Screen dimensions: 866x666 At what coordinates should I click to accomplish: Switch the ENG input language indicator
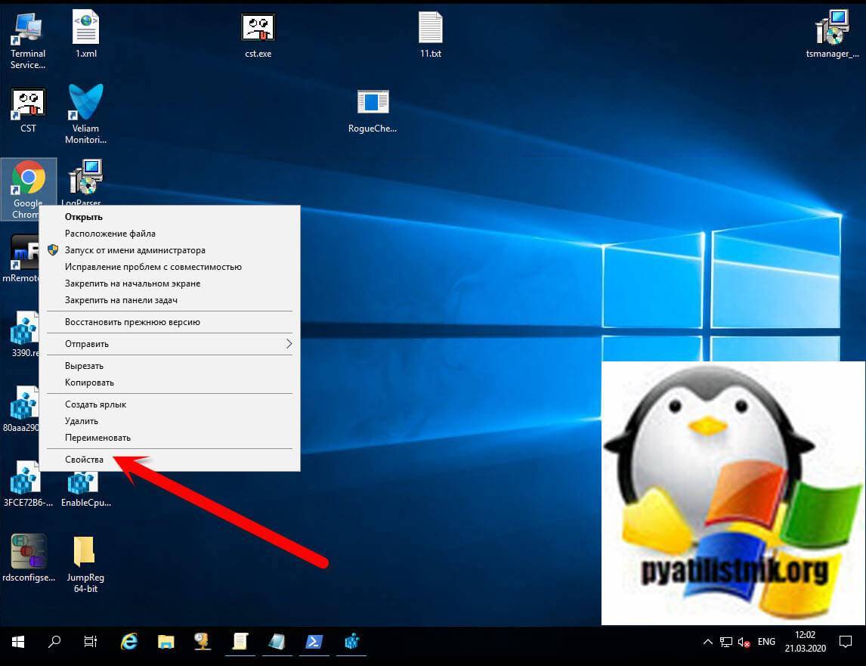point(765,642)
